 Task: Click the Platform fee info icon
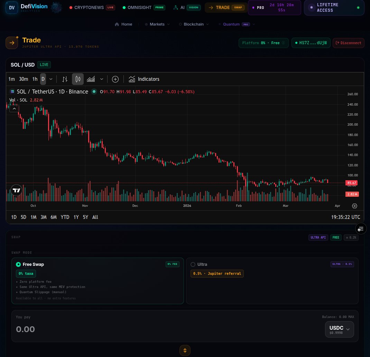[x=284, y=43]
